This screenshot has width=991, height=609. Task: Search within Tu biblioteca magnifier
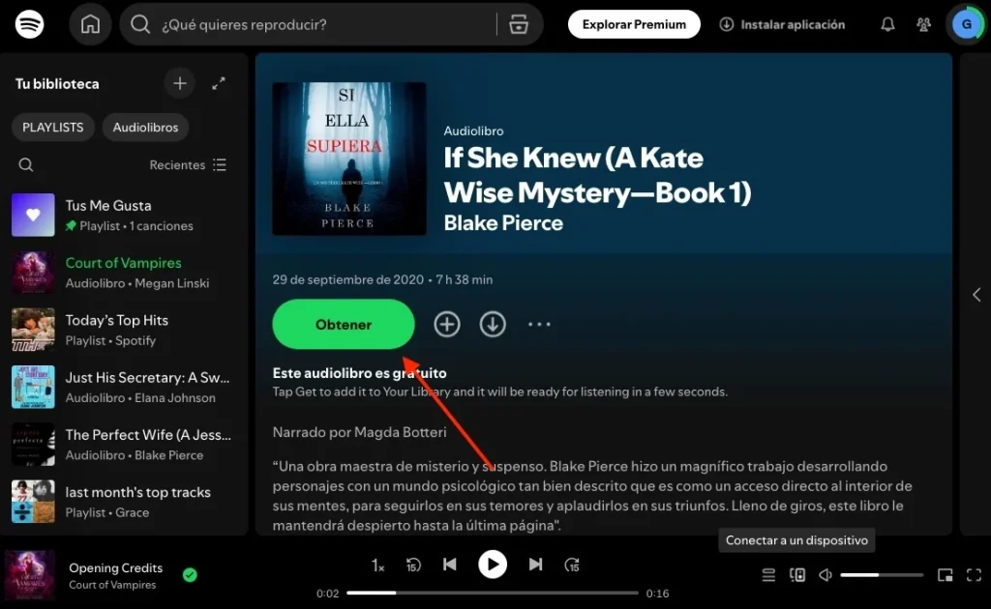point(26,164)
